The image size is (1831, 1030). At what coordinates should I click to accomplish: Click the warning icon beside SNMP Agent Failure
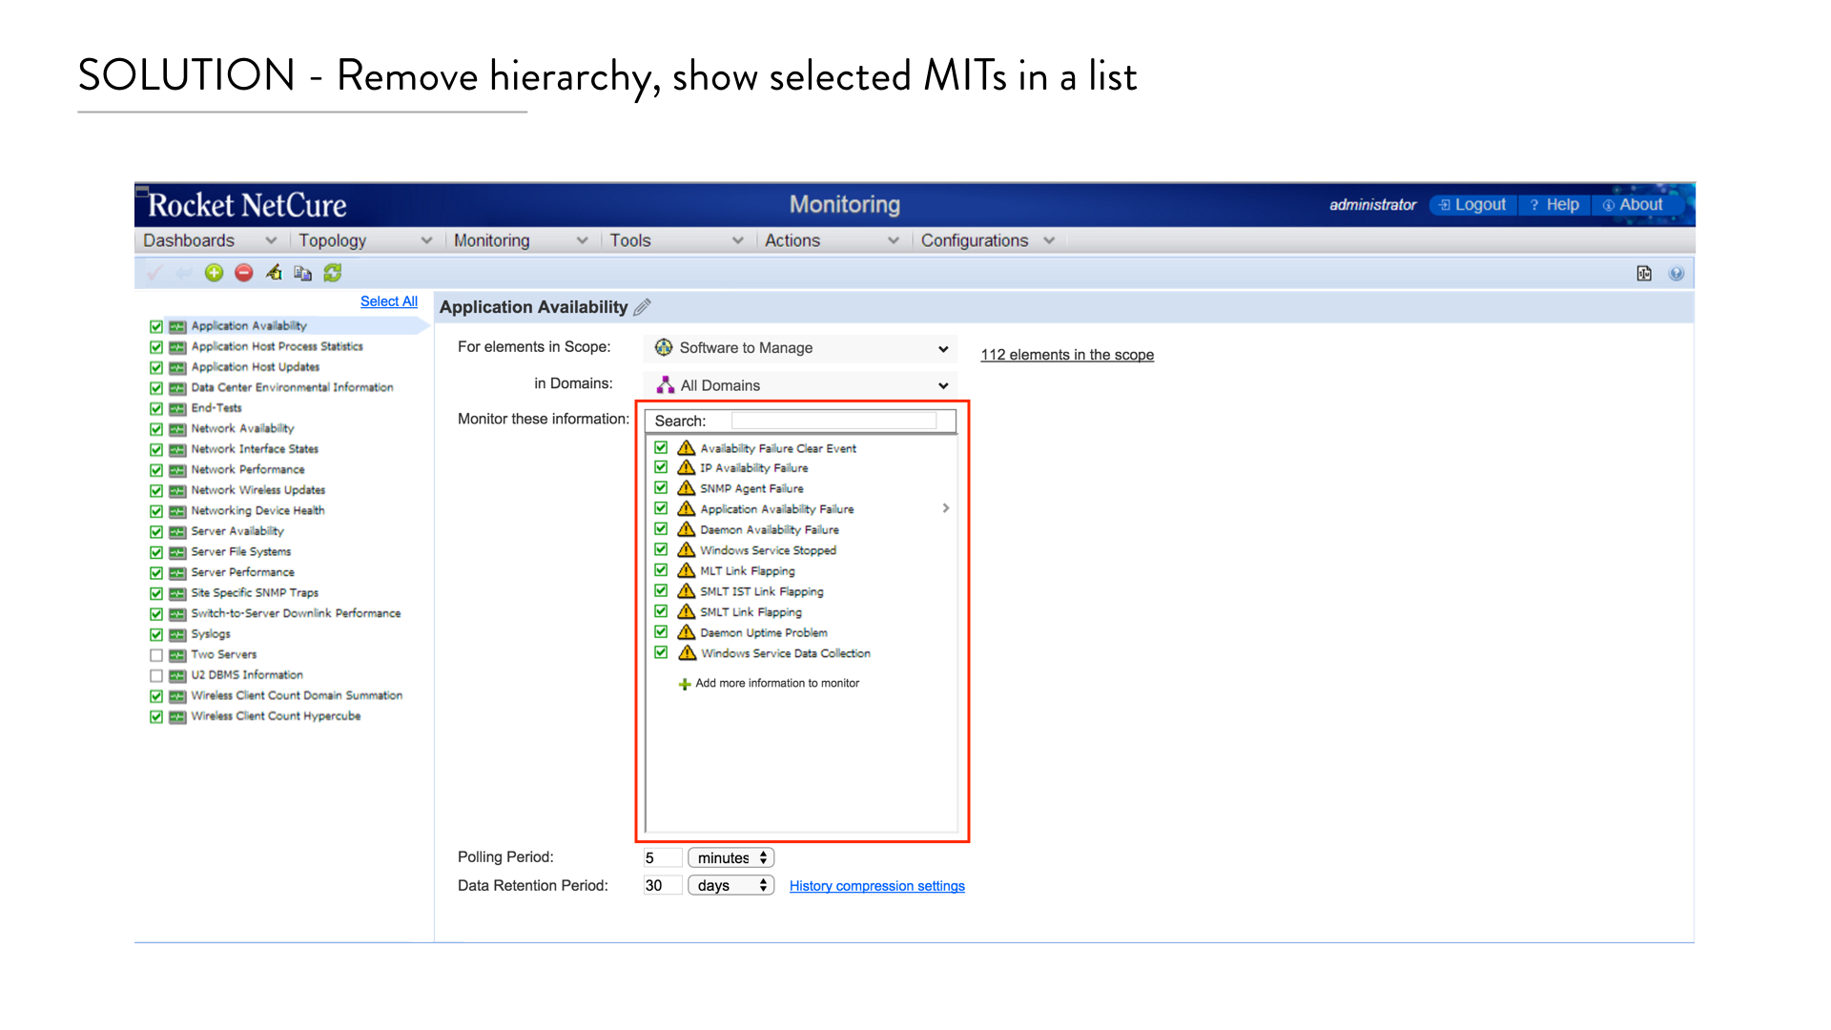[x=686, y=487]
